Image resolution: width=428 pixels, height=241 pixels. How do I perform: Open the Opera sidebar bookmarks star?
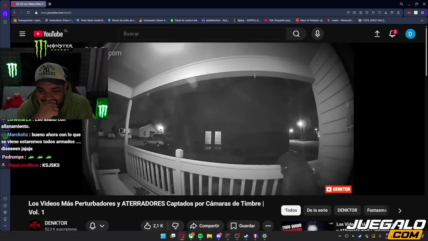click(5, 22)
